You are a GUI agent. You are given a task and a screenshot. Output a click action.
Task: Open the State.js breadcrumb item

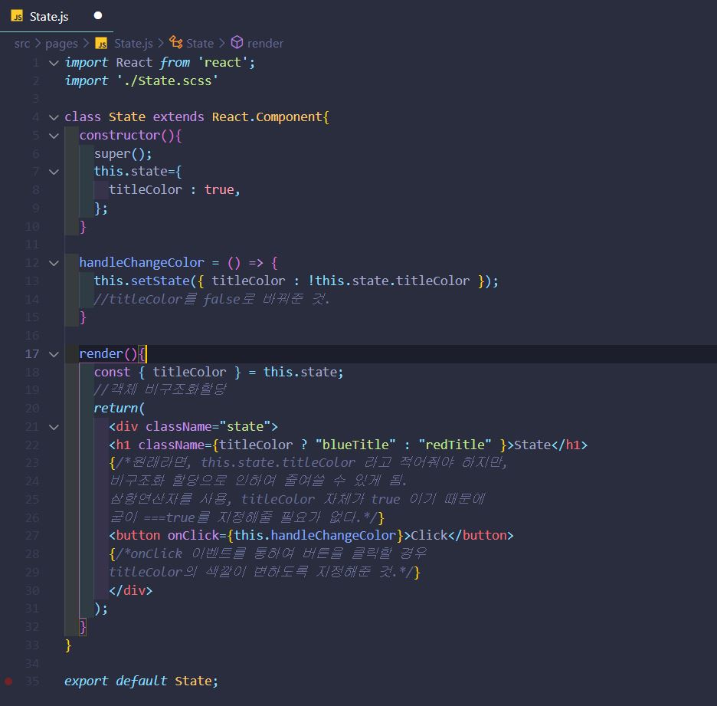(133, 44)
